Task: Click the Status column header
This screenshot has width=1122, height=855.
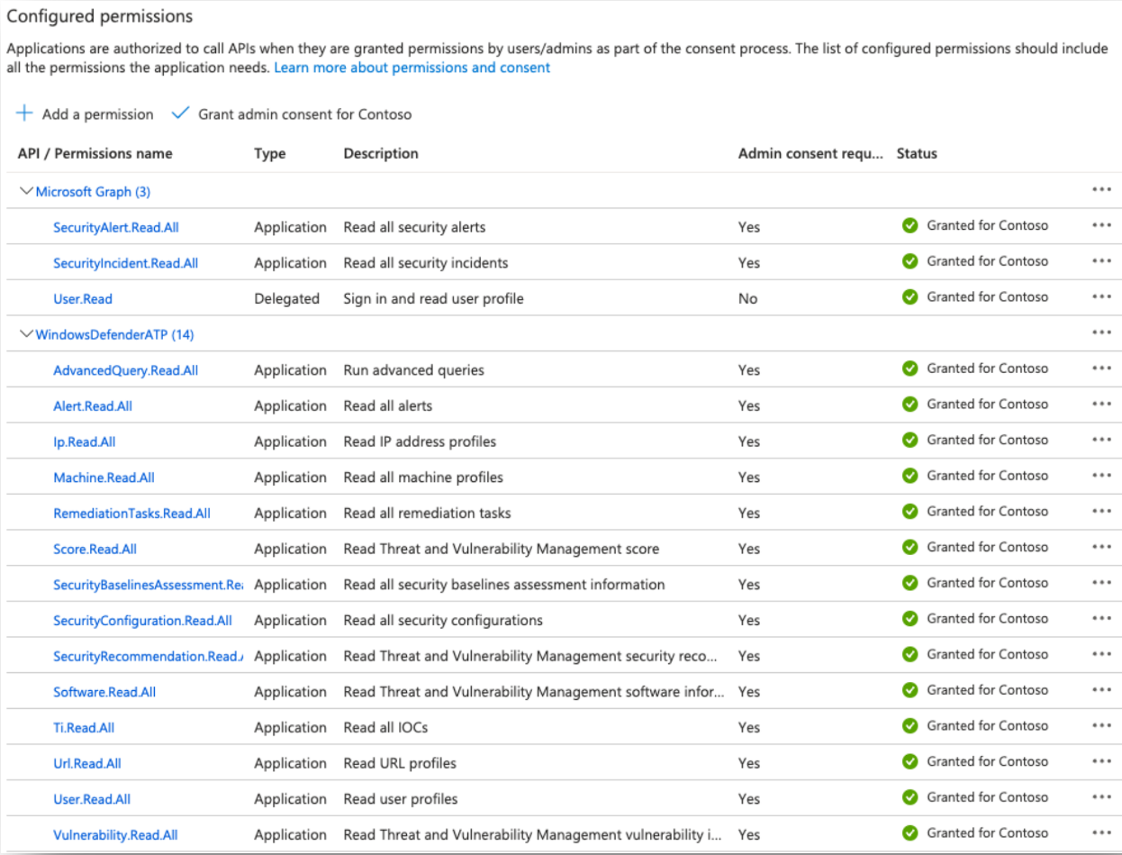Action: tap(917, 154)
